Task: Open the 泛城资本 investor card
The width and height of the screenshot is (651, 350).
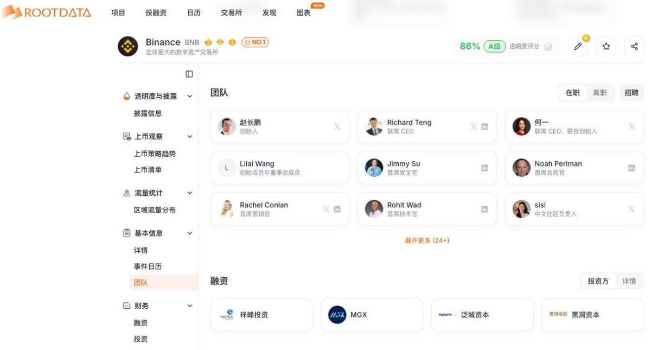Action: 482,315
